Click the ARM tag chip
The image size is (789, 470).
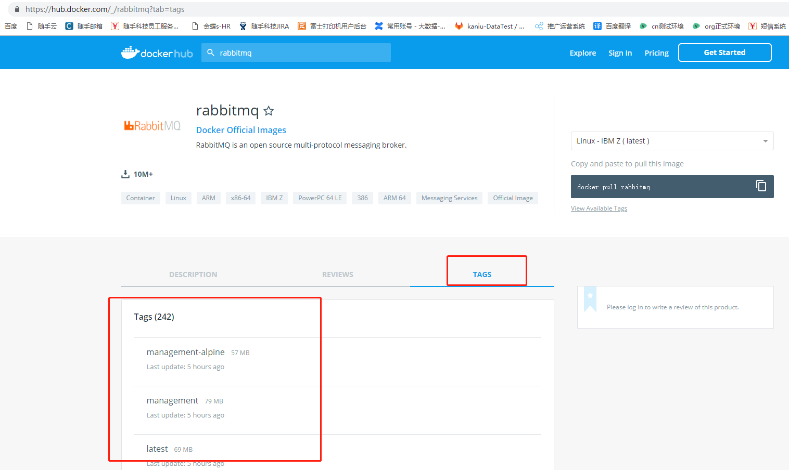[x=209, y=198]
